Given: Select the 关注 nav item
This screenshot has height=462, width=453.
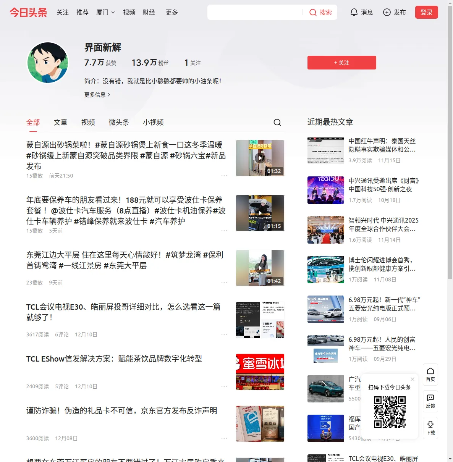Looking at the screenshot, I should pos(63,12).
